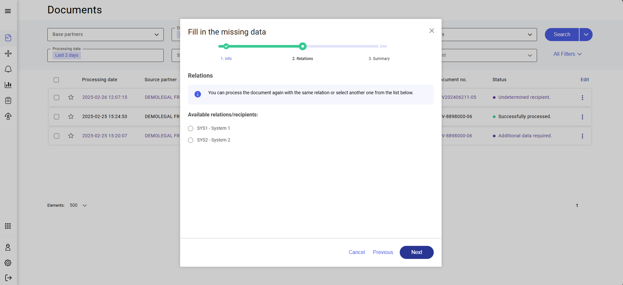This screenshot has width=623, height=285.
Task: Select SYS2 - System 2 radio option
Action: pos(191,140)
